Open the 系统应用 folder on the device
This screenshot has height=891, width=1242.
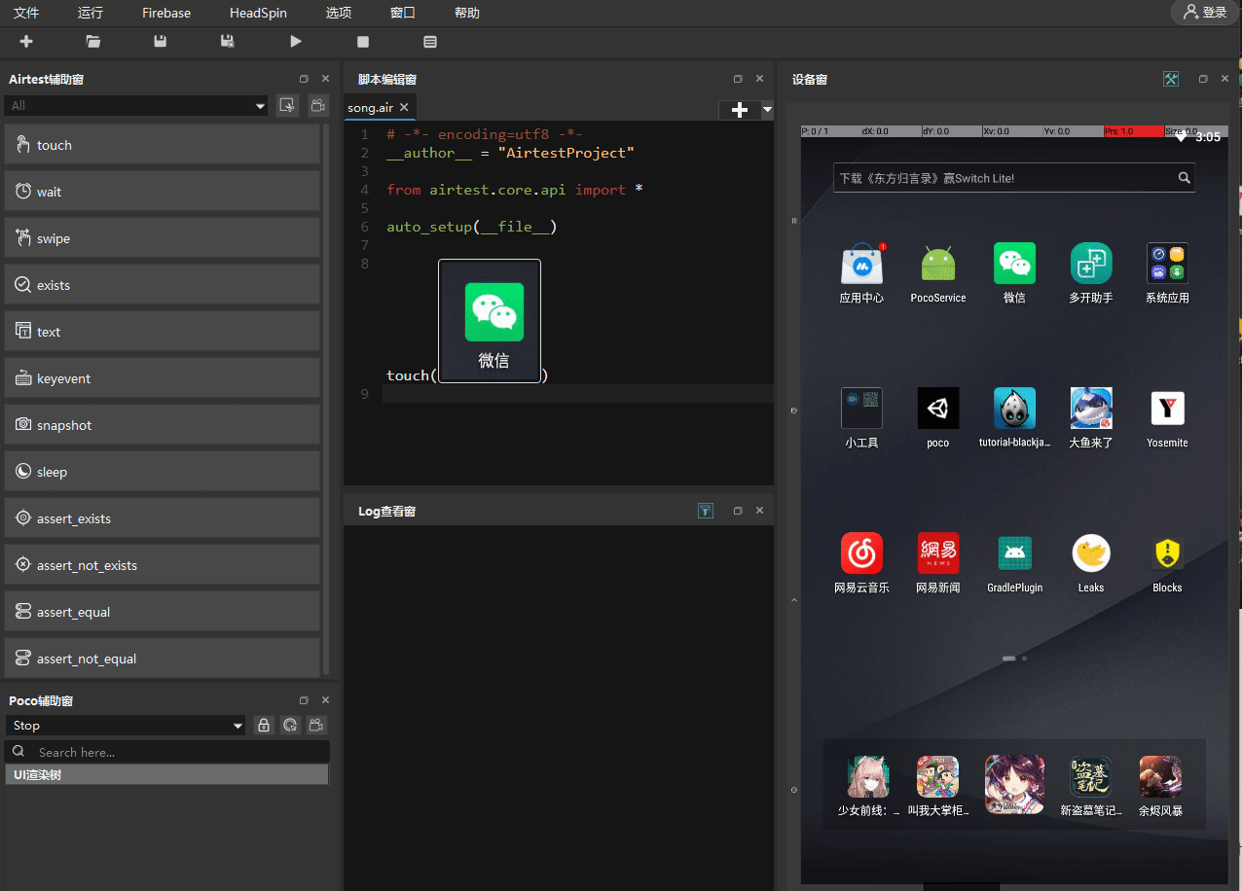(x=1167, y=273)
